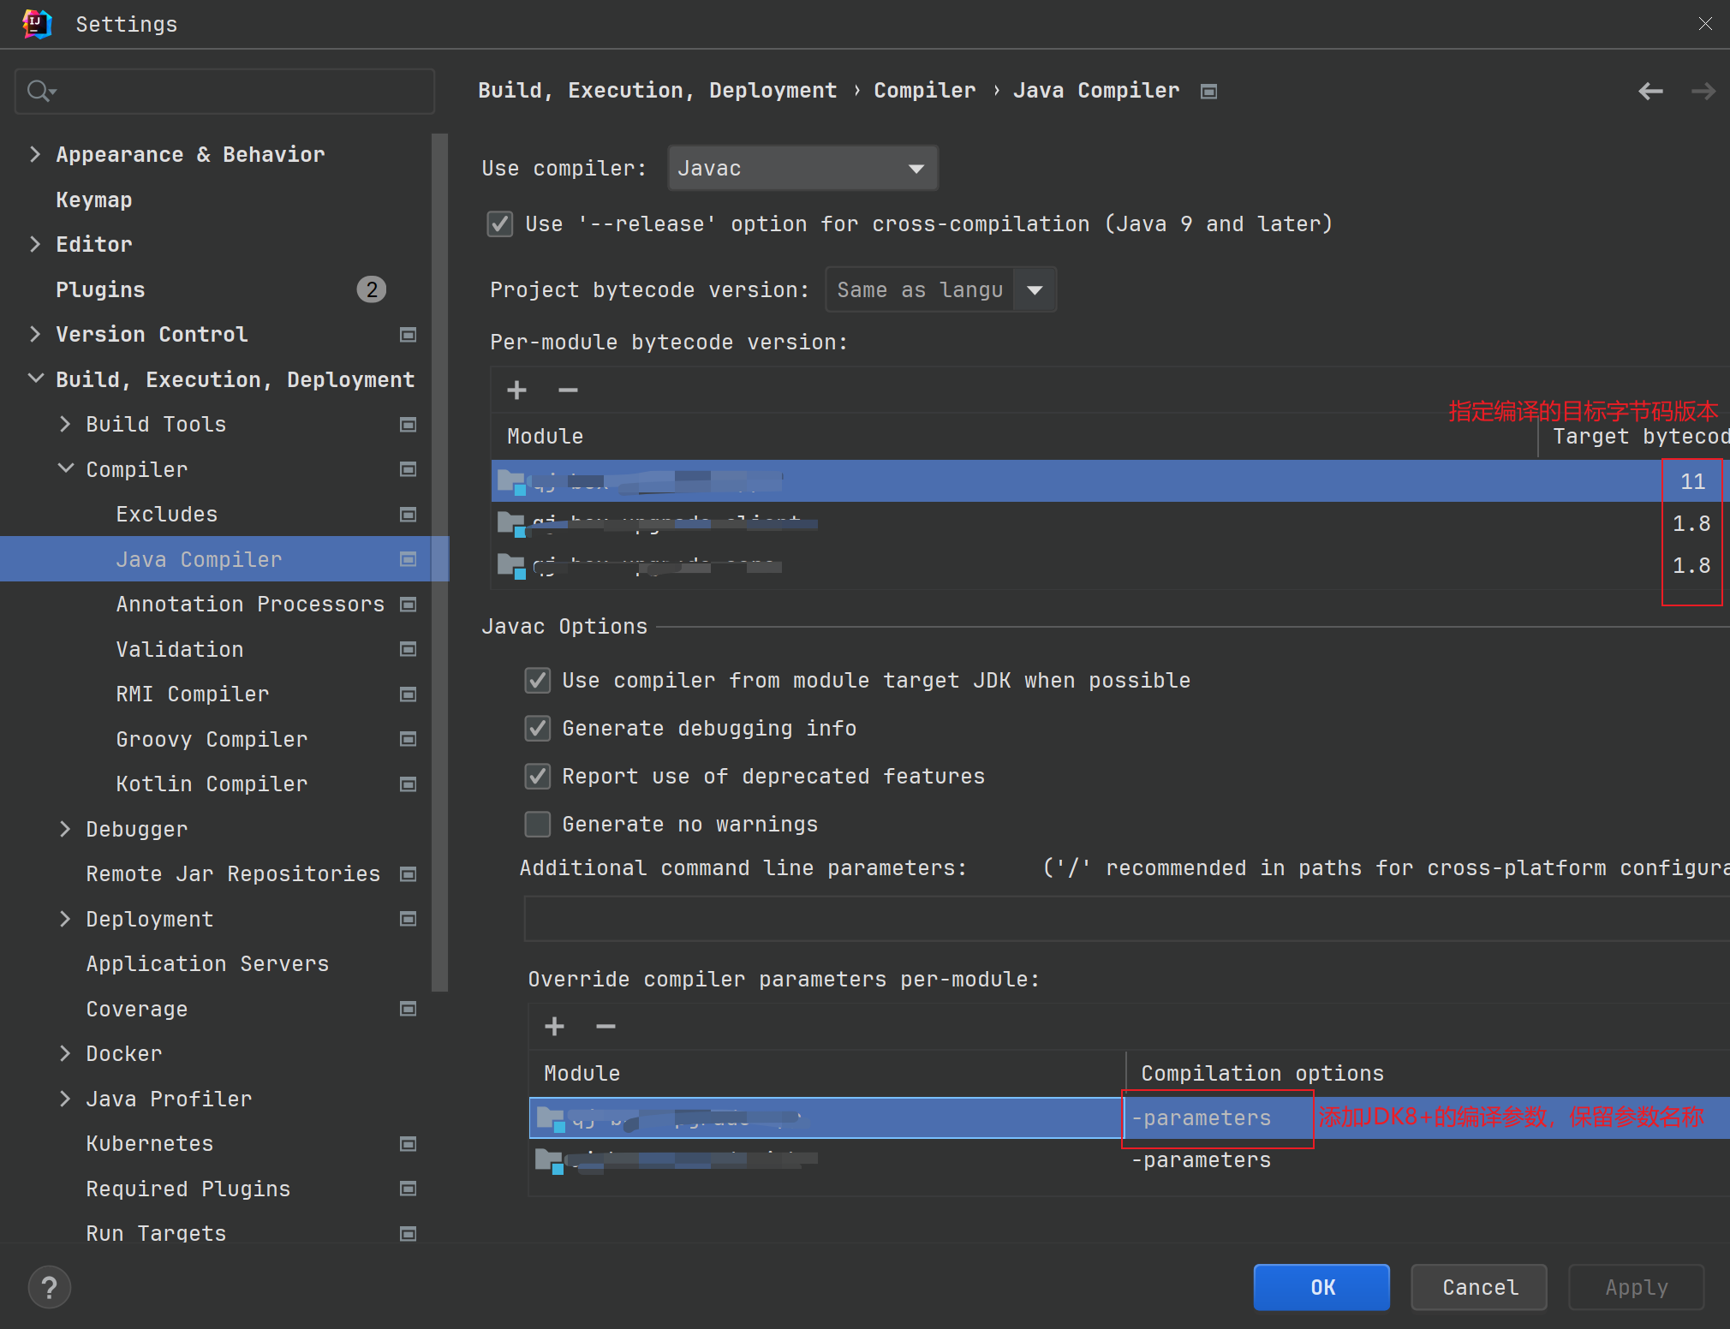Click project icon next to Remote Jar Repositories

pos(409,874)
